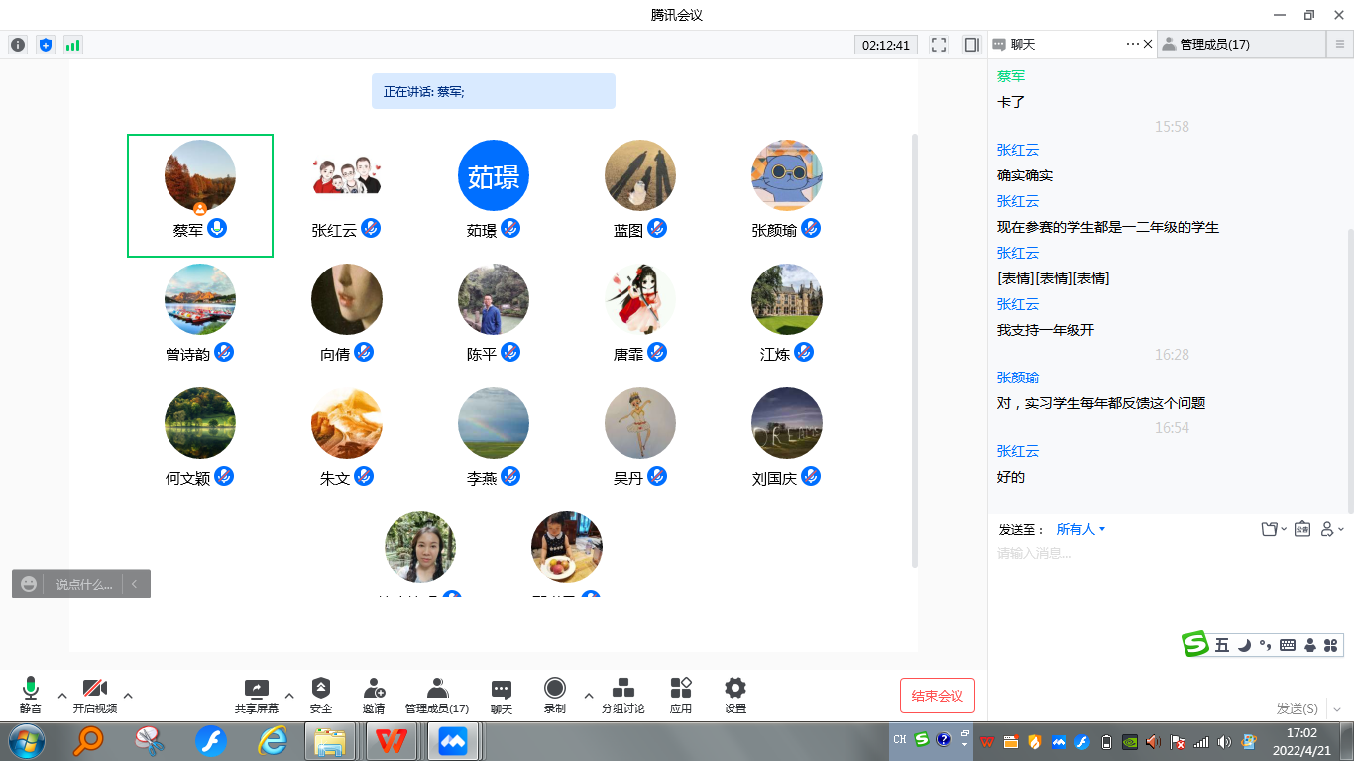
Task: Open the meeting info icon
Action: tap(18, 45)
